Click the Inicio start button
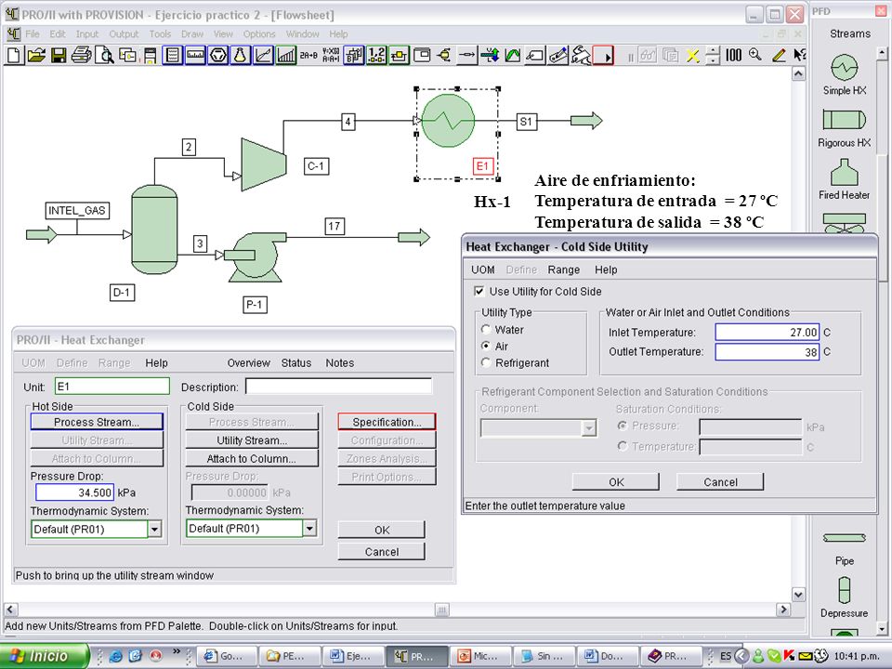The image size is (892, 669). [x=45, y=656]
